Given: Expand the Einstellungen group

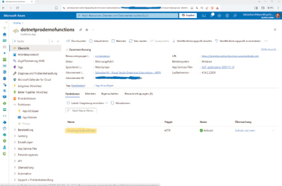Looking at the screenshot, I should click(15, 142).
